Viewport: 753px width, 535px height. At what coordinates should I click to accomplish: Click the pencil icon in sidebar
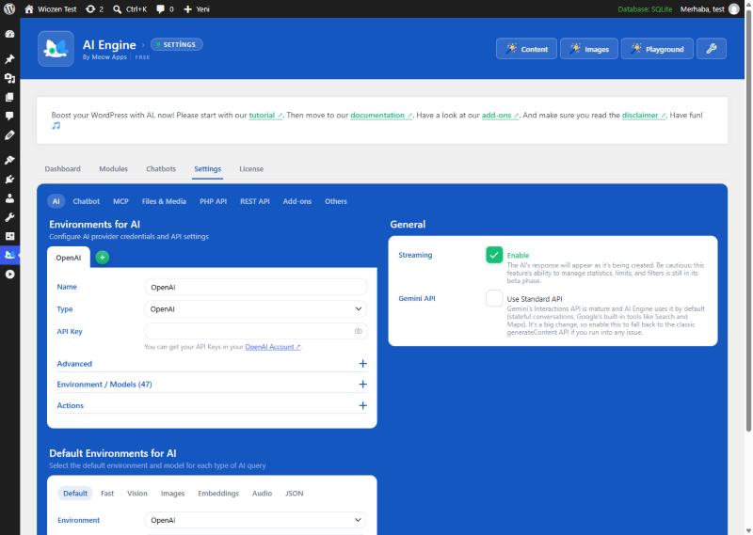(9, 135)
